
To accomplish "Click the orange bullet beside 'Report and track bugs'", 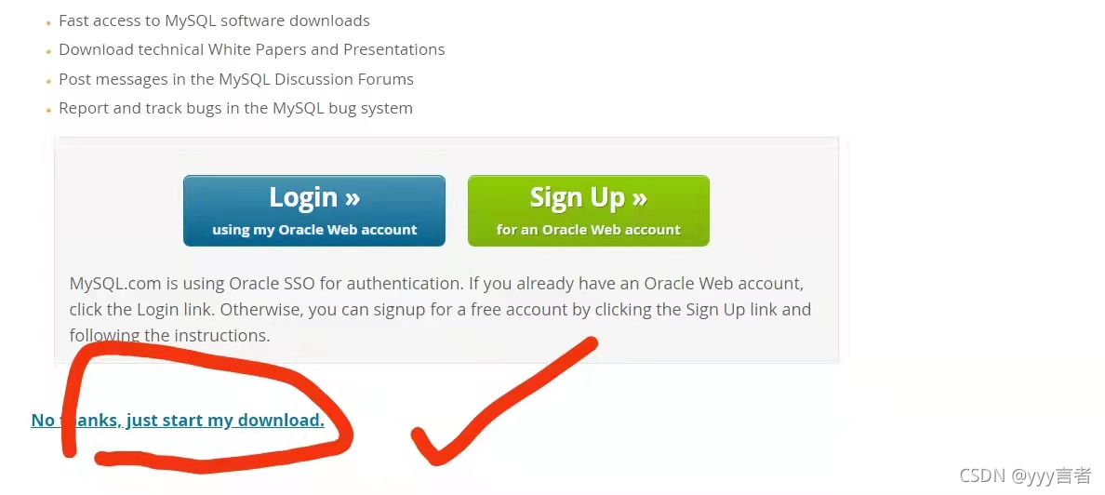I will point(48,110).
